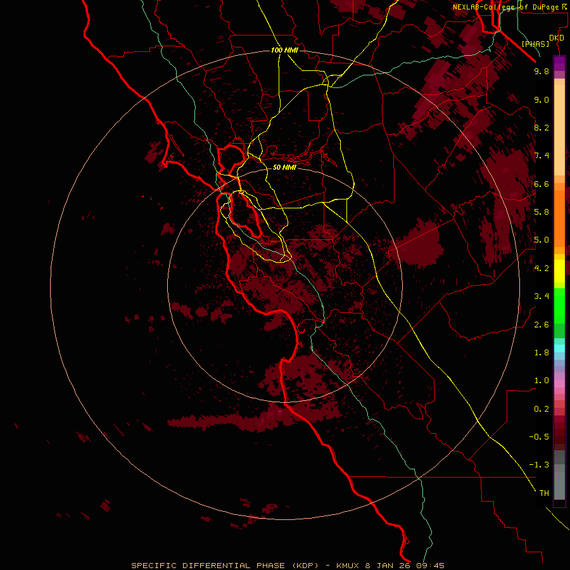The height and width of the screenshot is (570, 570).
Task: Pick the orange segment of the color bar
Action: [x=559, y=218]
